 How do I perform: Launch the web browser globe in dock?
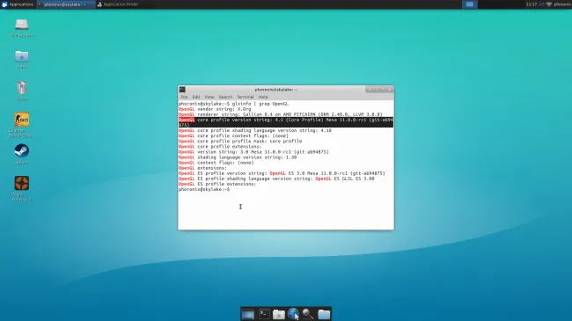point(293,314)
